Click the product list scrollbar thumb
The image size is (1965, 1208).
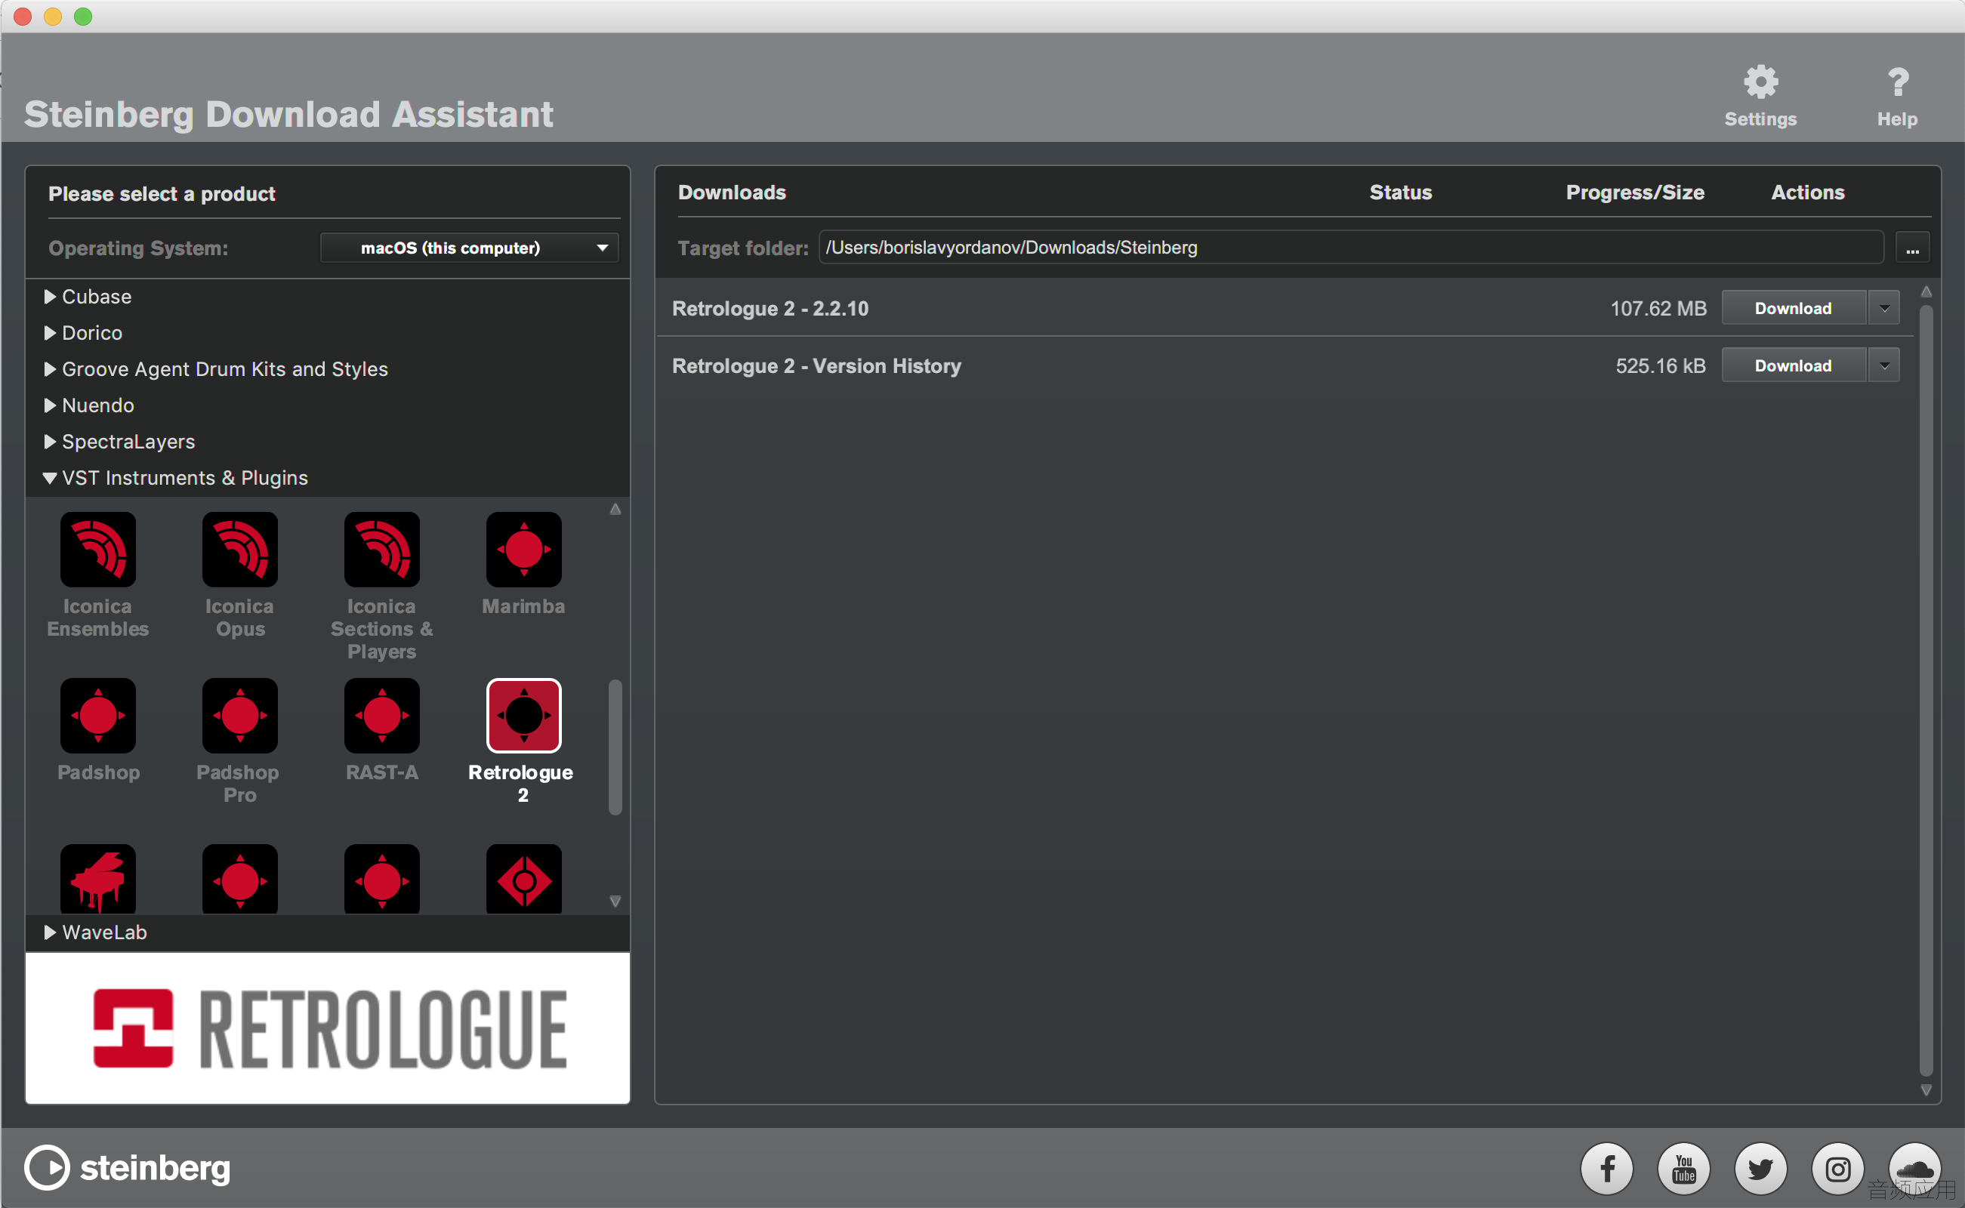tap(615, 747)
